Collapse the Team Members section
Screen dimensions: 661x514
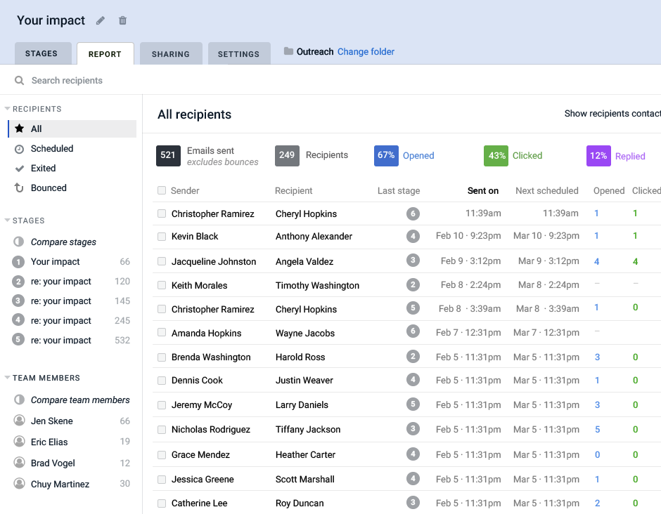coord(8,378)
